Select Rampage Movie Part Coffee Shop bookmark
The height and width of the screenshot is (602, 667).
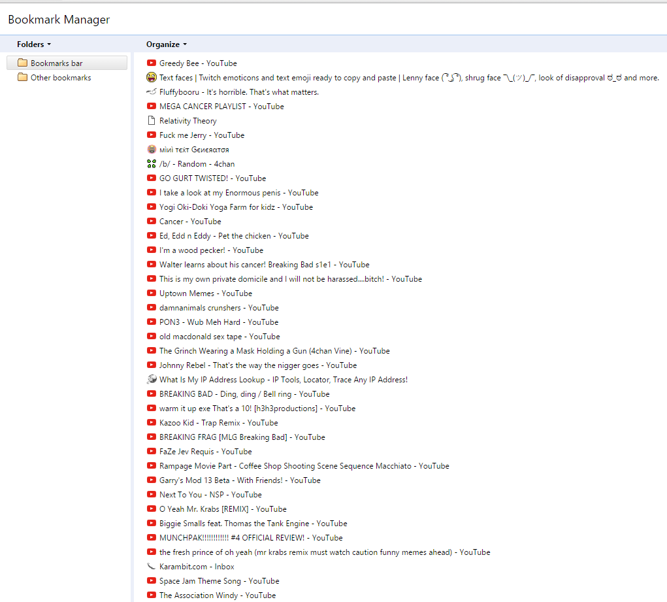[304, 466]
